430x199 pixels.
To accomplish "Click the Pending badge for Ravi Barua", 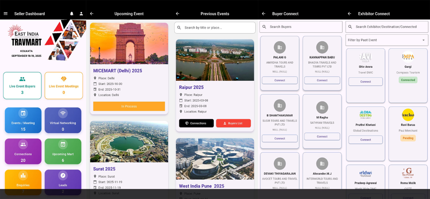I will (x=408, y=138).
